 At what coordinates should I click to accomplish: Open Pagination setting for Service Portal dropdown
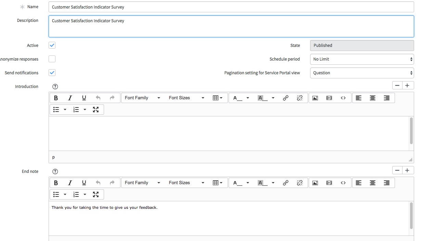[362, 73]
